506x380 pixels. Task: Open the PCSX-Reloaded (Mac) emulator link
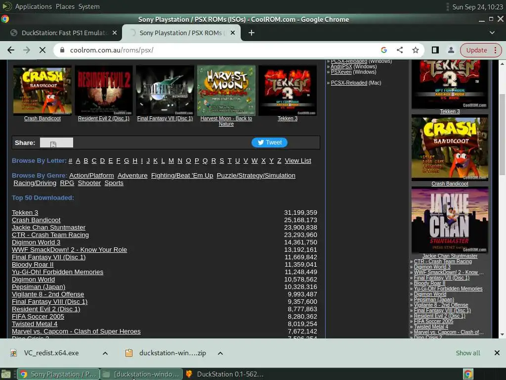349,83
